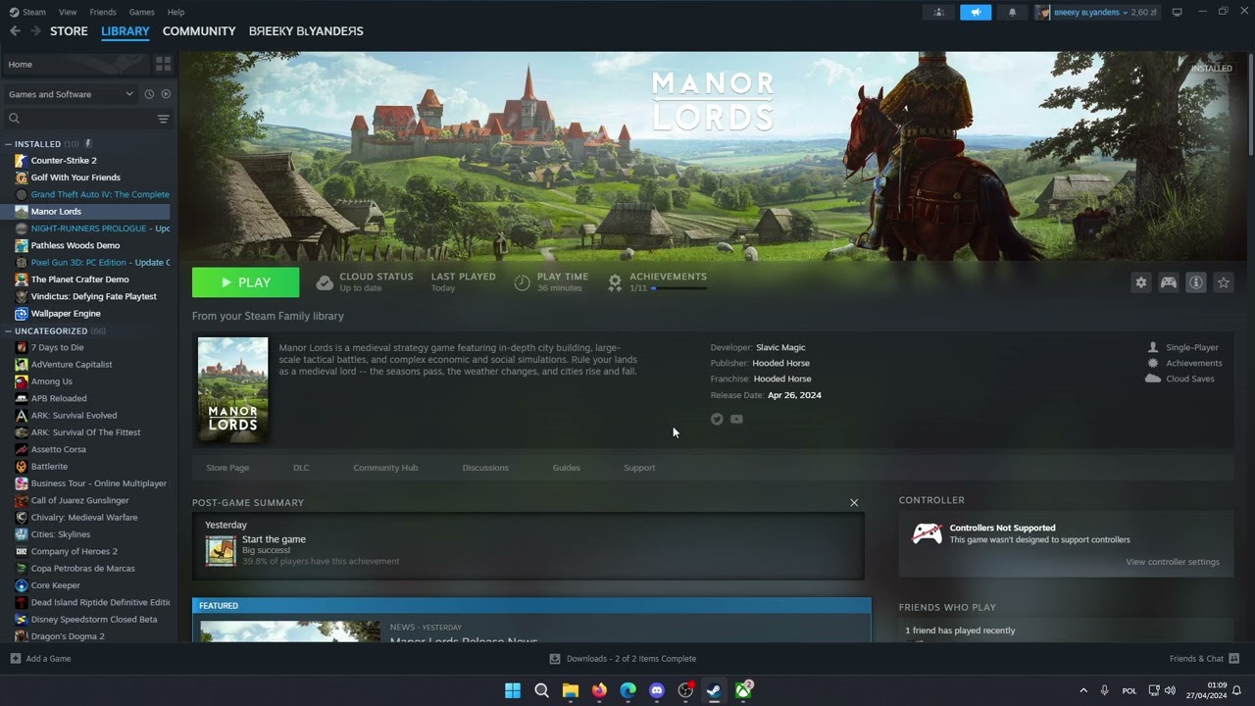Select Cities: Skylines in the library
The height and width of the screenshot is (706, 1255).
click(61, 534)
